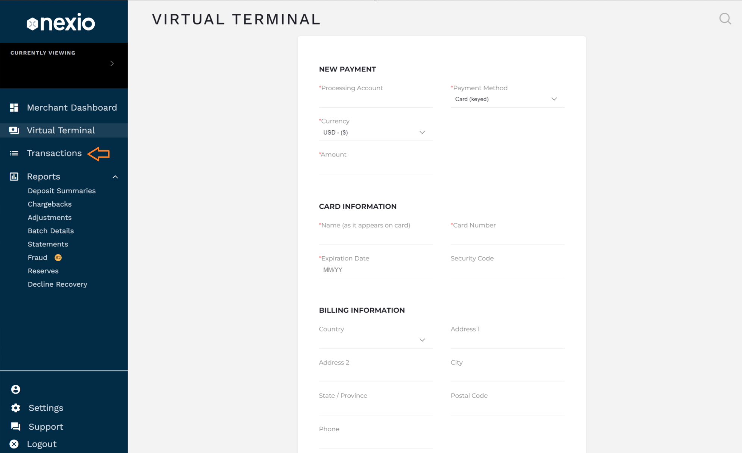This screenshot has width=742, height=453.
Task: Open the Chargebacks report
Action: [50, 204]
